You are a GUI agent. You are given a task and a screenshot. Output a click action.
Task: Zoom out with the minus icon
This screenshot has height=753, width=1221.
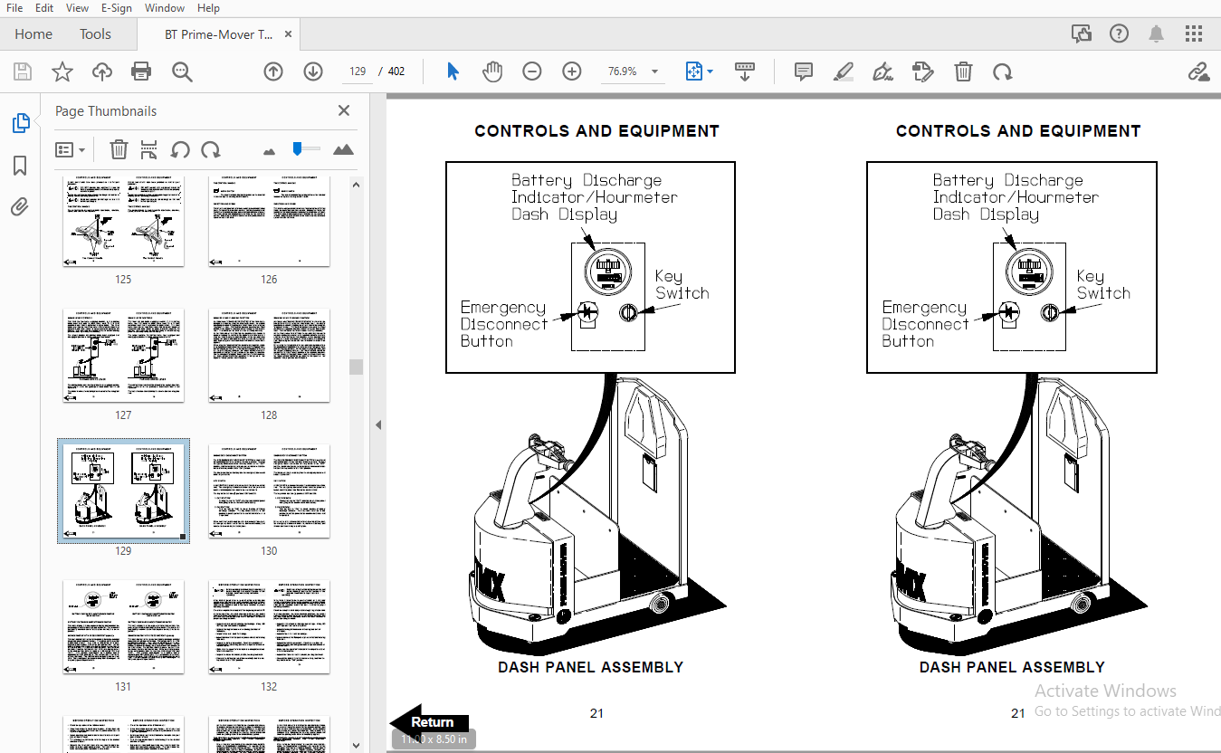point(532,71)
